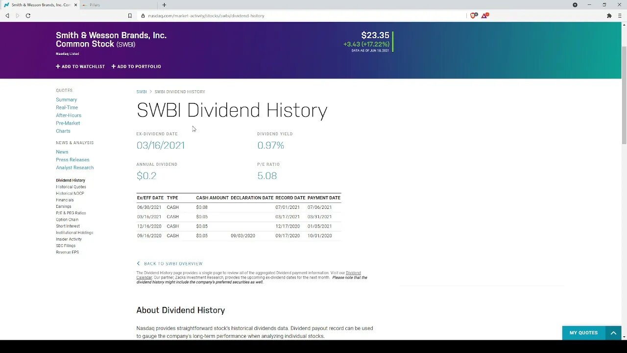Image resolution: width=627 pixels, height=353 pixels.
Task: Click the 01/05/2021 payment date cell
Action: [x=319, y=227]
